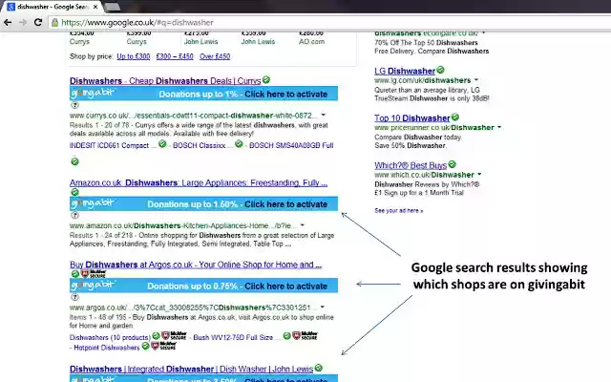Open the dropdown arrow after www.which.co.uk/Dishwasher
Screen dimensions: 611x382
(x=479, y=174)
